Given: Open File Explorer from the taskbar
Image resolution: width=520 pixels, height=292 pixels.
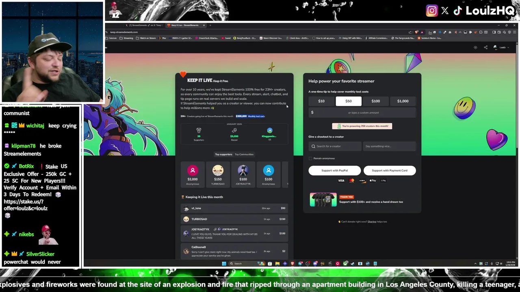Looking at the screenshot, I should pyautogui.click(x=277, y=264).
